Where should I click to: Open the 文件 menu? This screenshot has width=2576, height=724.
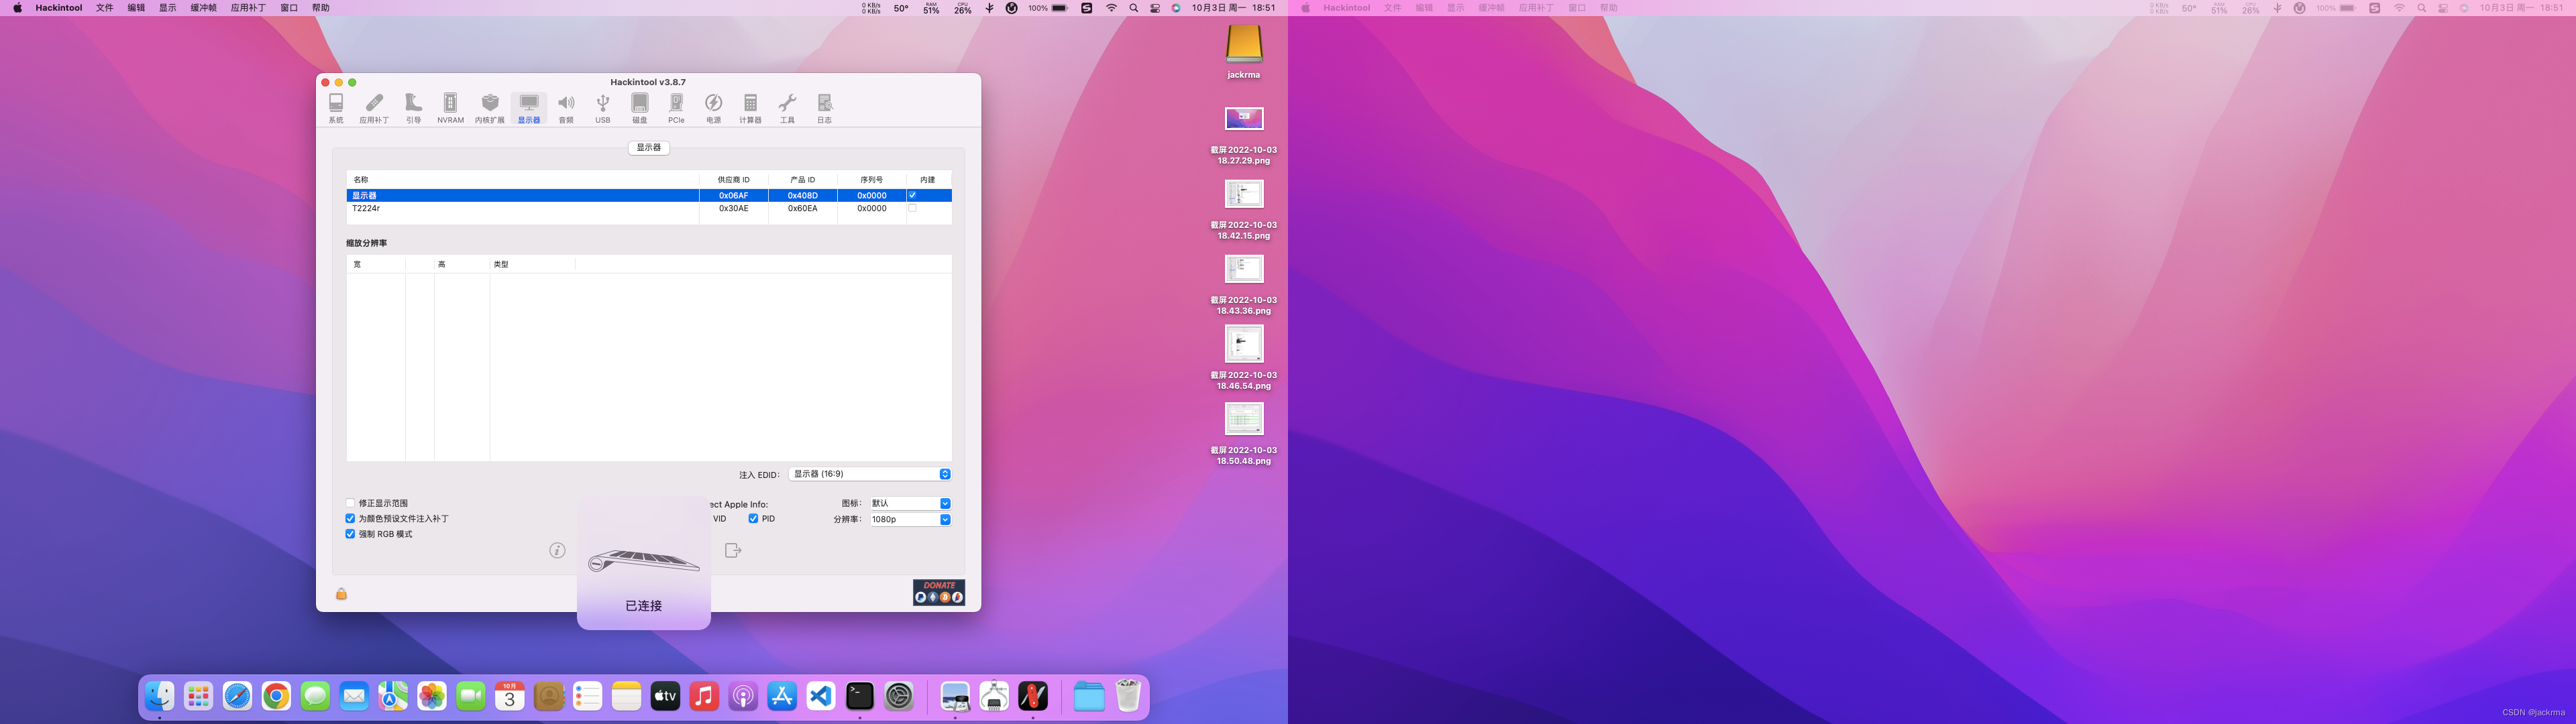coord(104,8)
